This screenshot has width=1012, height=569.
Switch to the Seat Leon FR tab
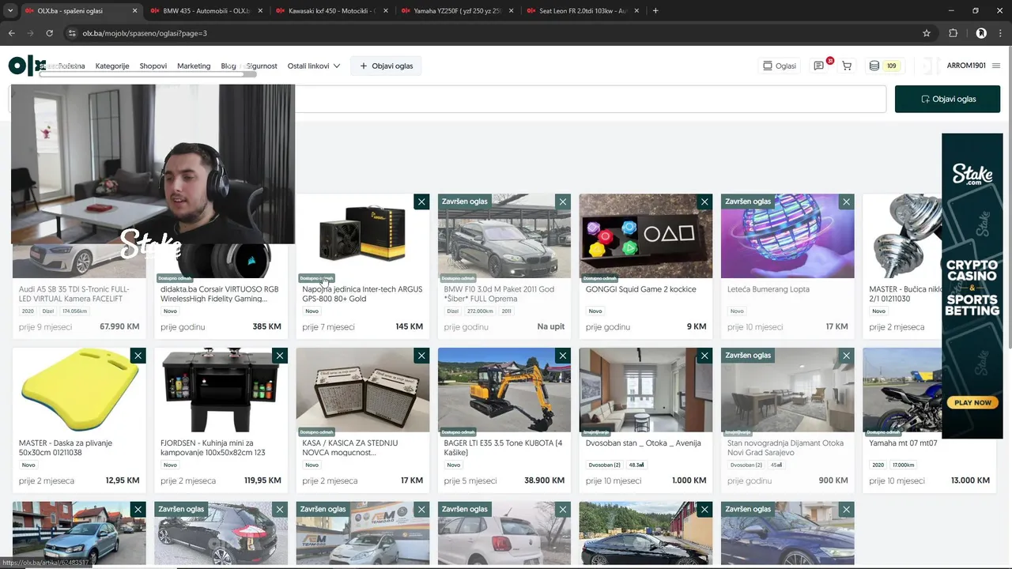tap(583, 11)
